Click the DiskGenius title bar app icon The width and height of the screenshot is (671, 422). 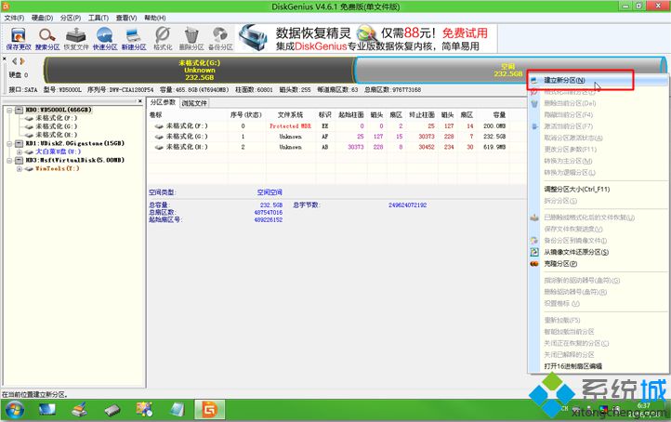pyautogui.click(x=6, y=6)
